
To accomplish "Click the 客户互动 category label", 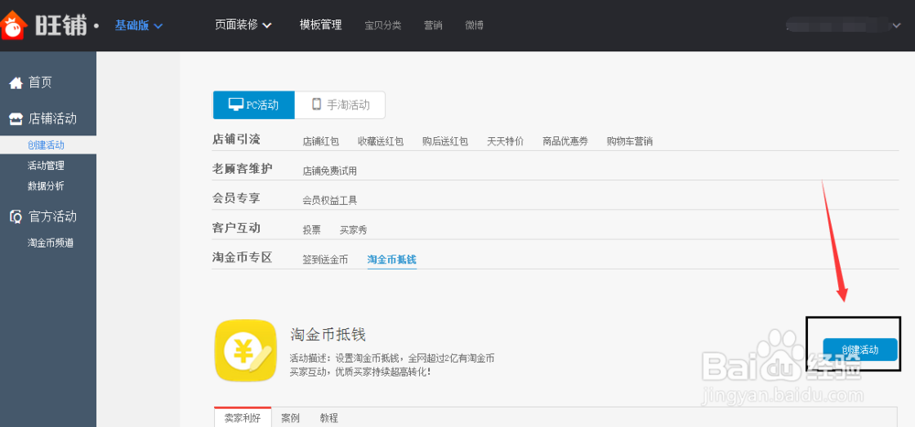I will coord(236,228).
